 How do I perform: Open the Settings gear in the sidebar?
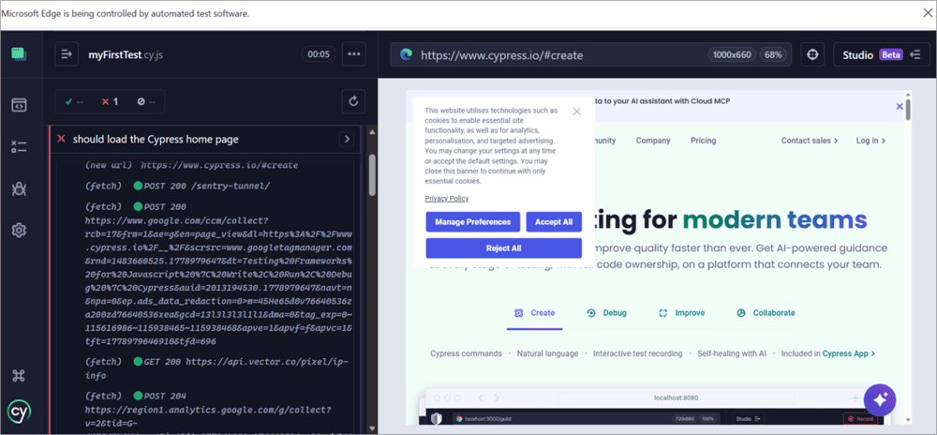19,230
